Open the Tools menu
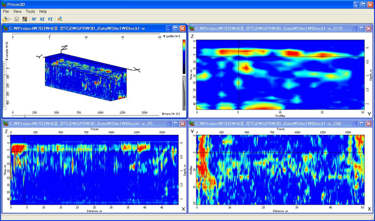375x221 pixels. 30,11
